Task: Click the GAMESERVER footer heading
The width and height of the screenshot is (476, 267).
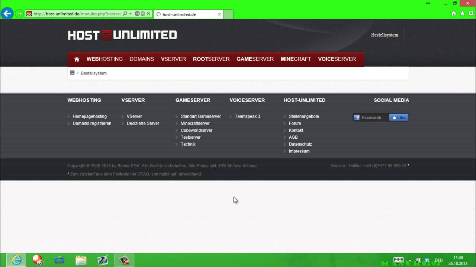Action: point(193,100)
